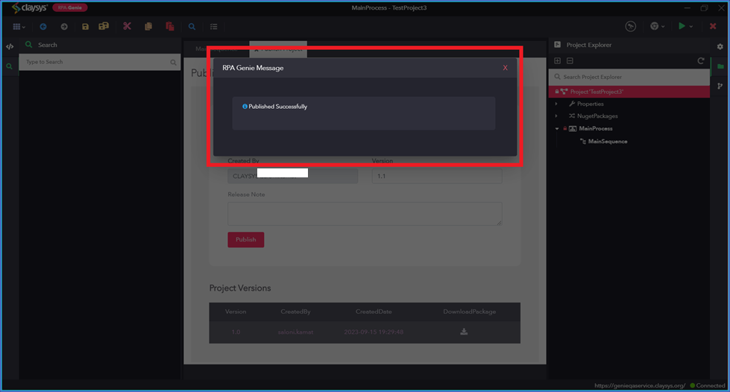Select MainSequence in Project Explorer
Screen dimensions: 730x392
tap(607, 142)
